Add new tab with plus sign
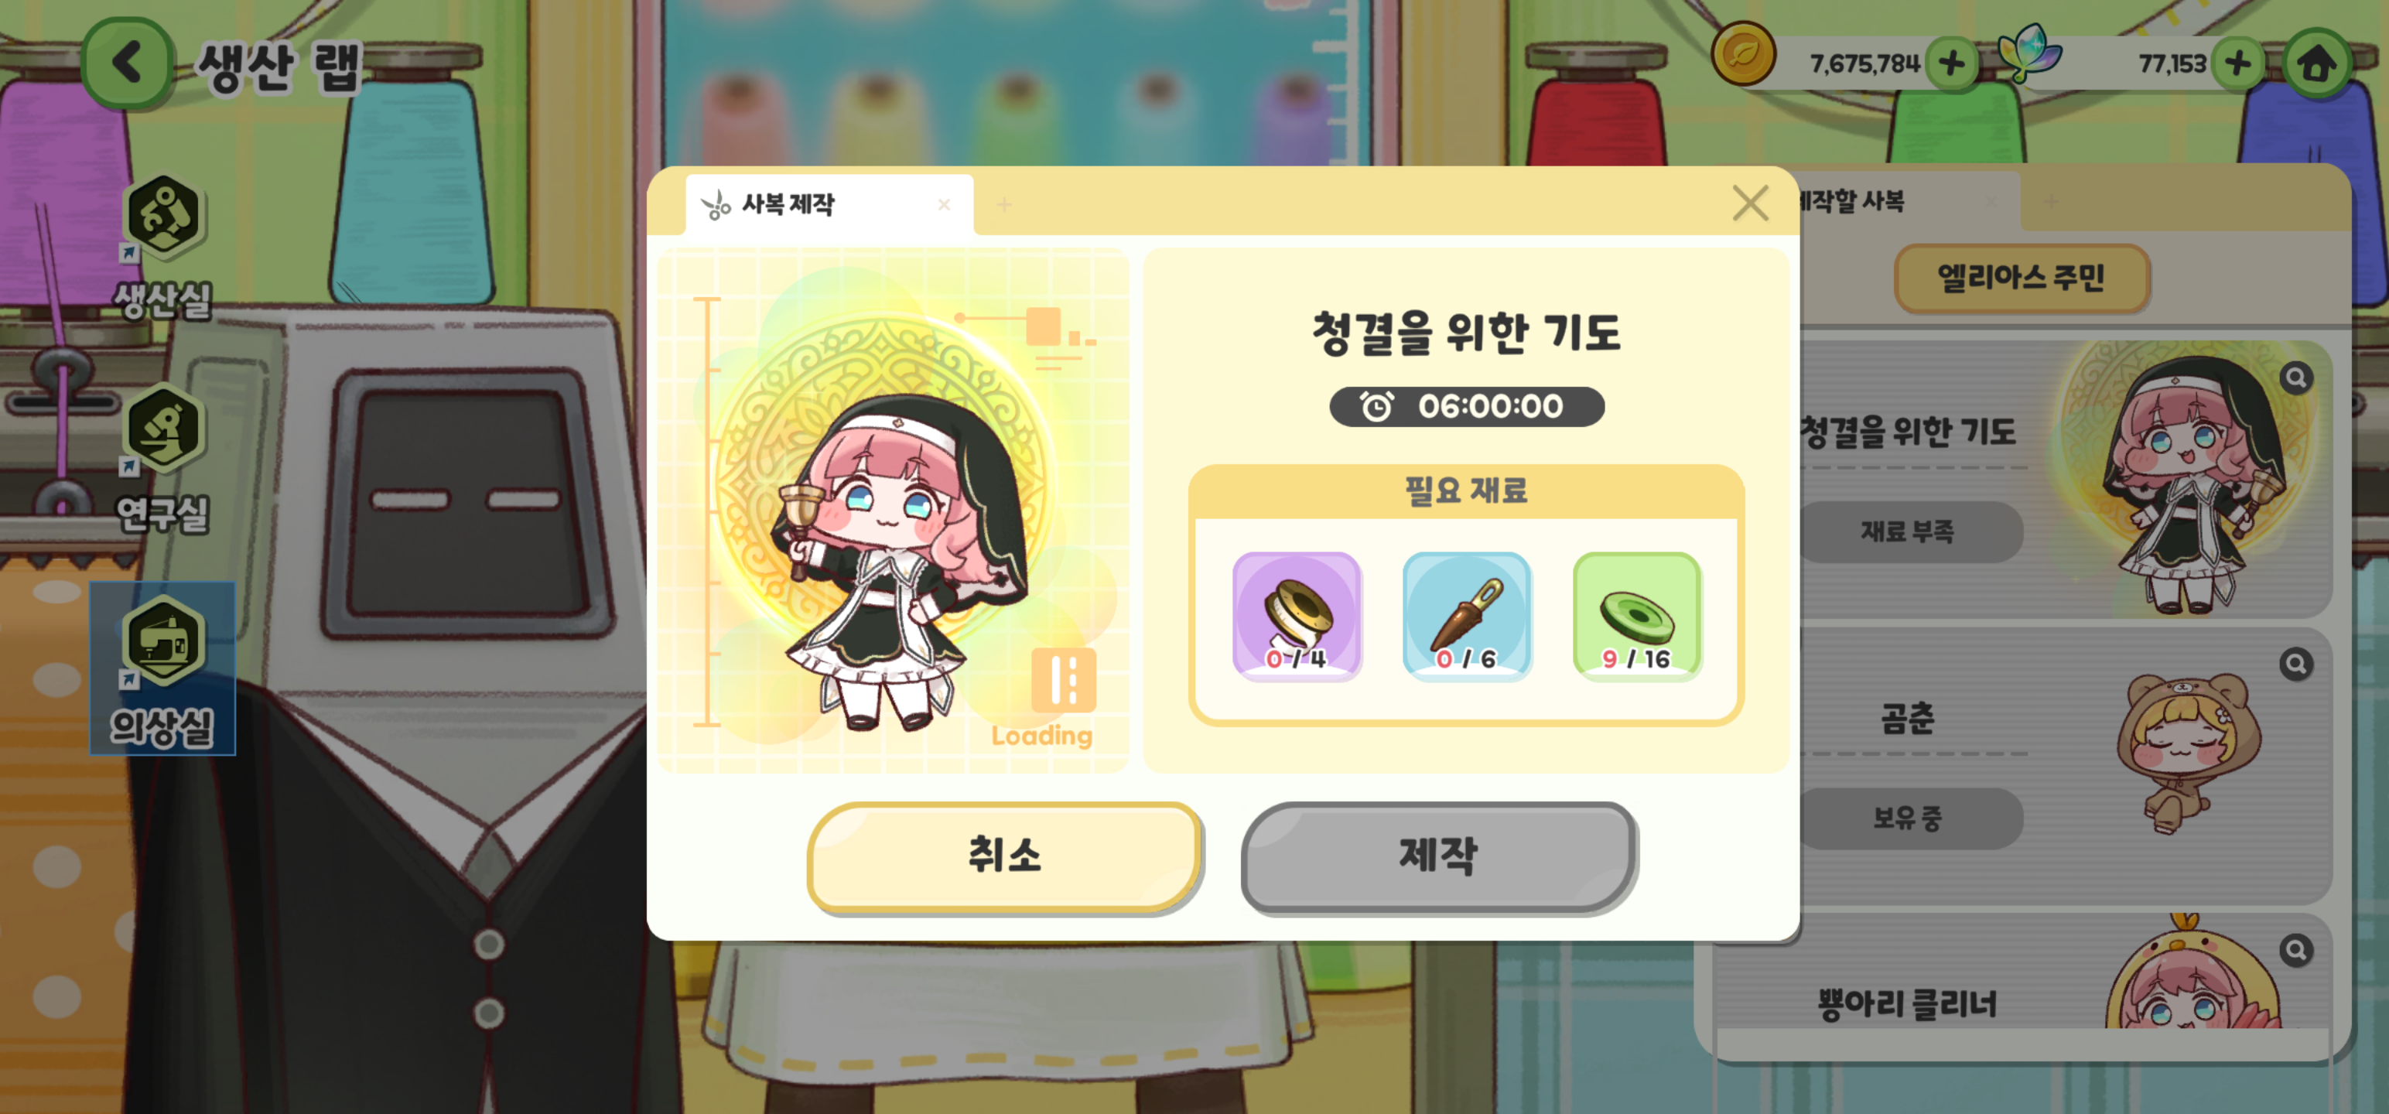 (1003, 204)
